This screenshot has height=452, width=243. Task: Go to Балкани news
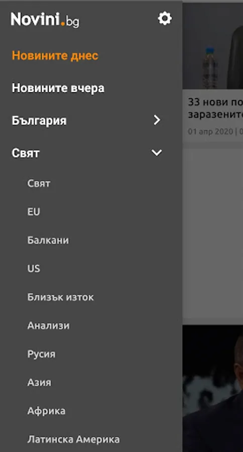tap(48, 241)
